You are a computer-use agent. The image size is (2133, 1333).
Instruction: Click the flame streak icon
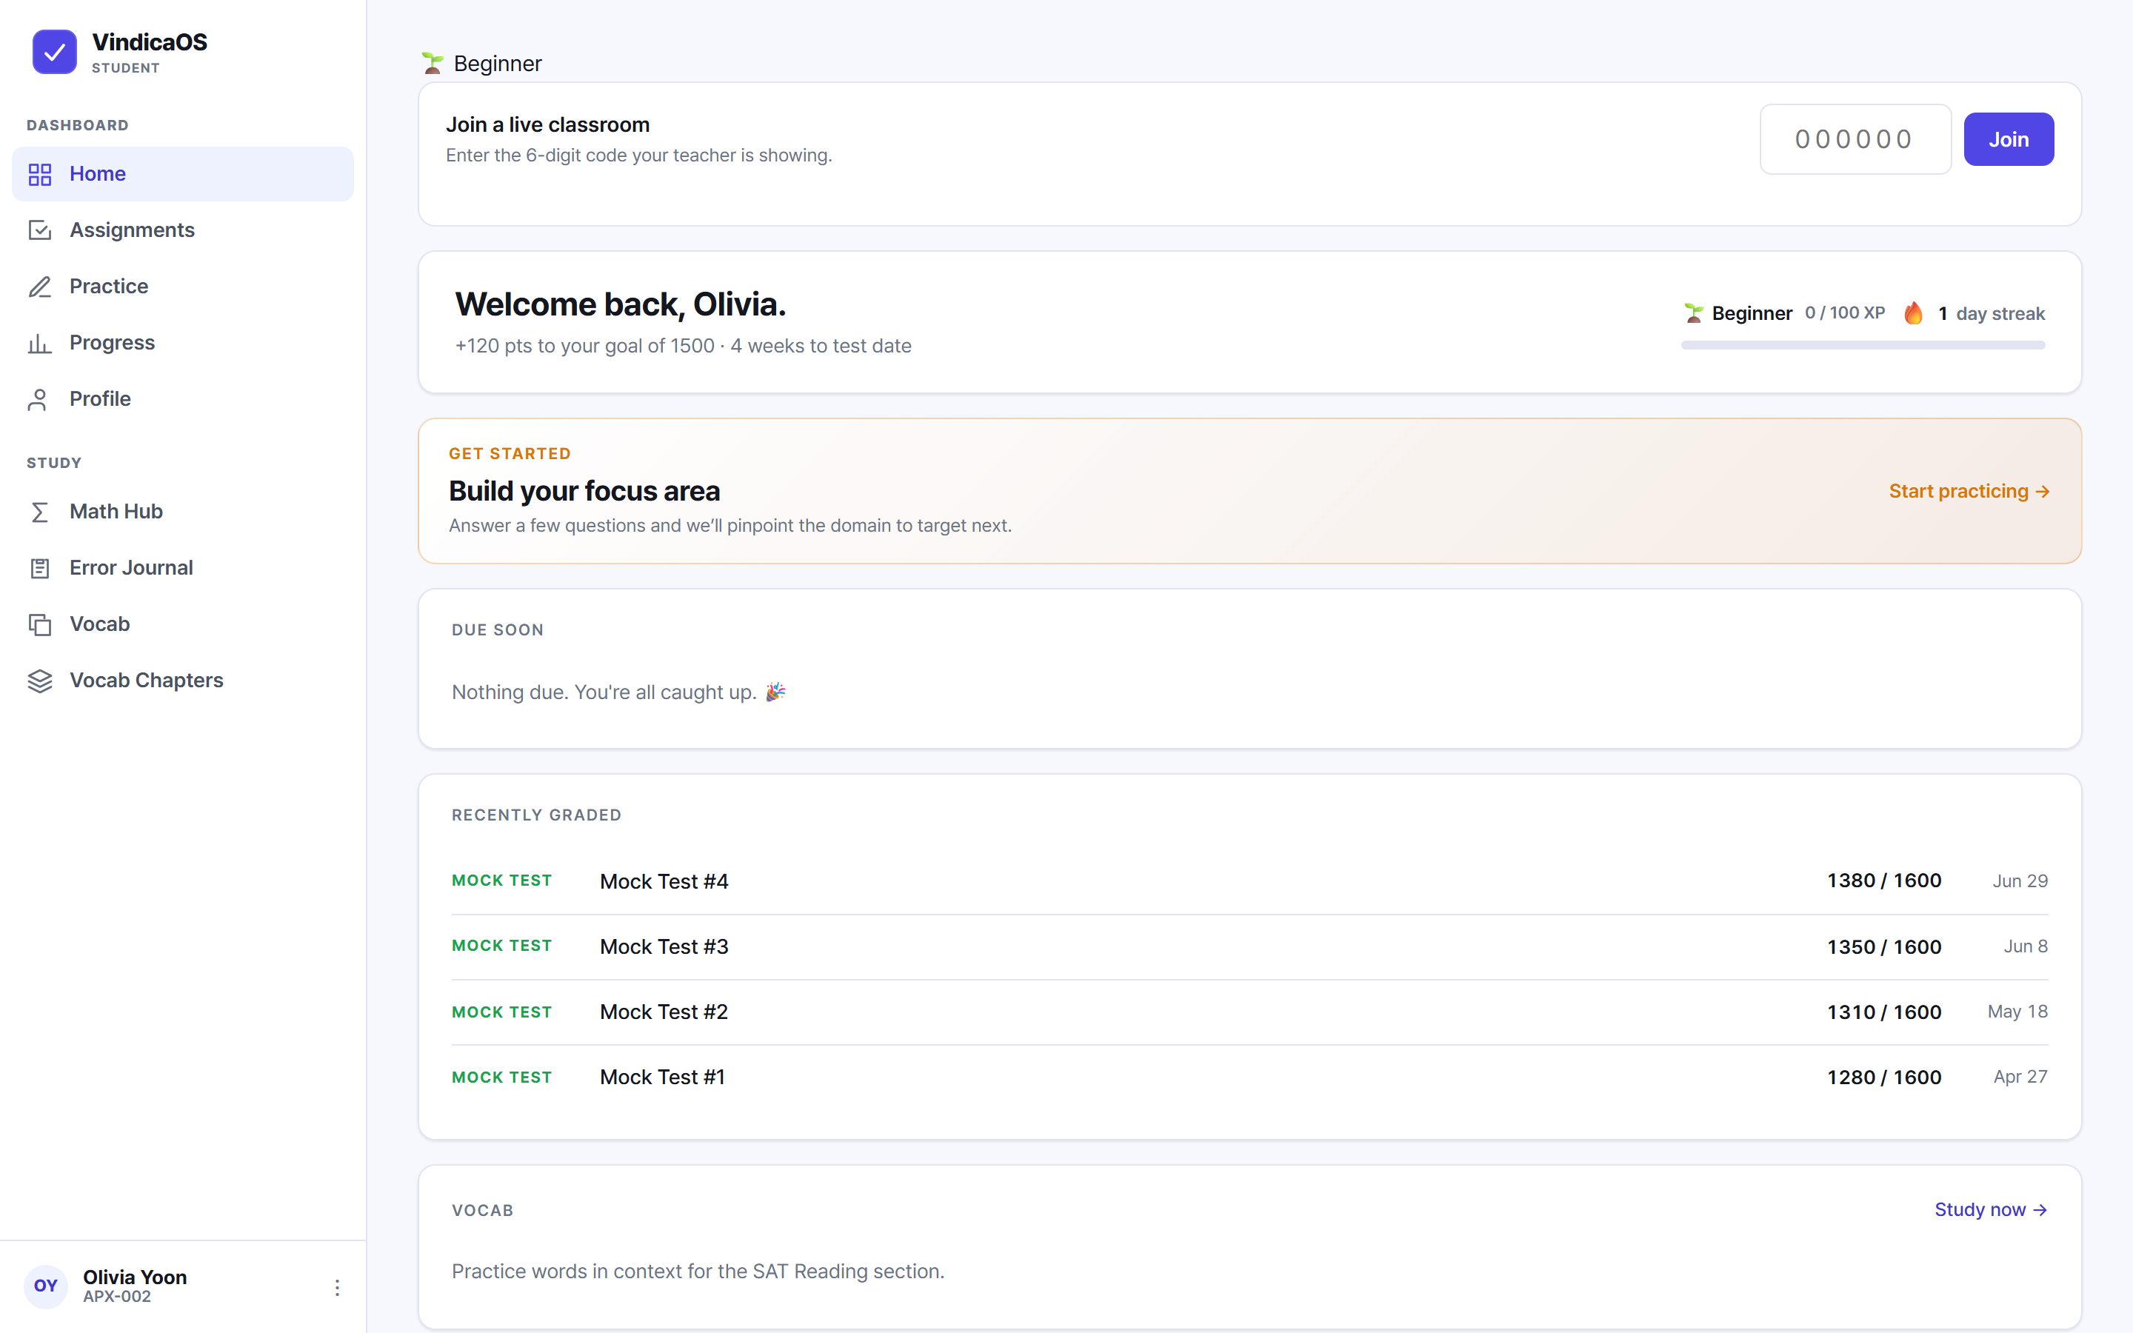tap(1914, 313)
